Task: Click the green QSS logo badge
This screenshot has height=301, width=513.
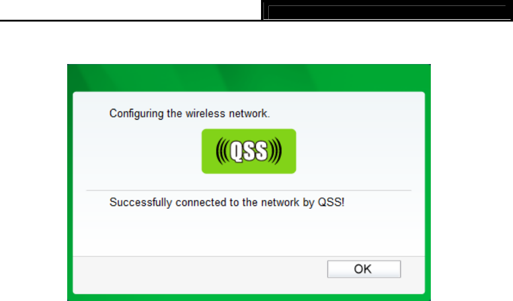Action: coord(248,151)
